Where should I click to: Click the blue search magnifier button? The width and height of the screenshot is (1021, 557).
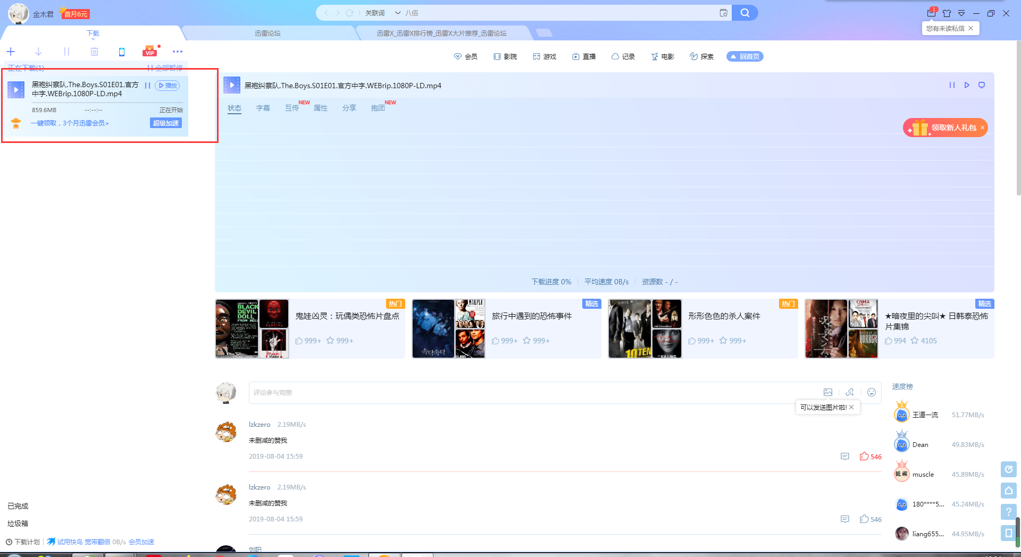744,13
